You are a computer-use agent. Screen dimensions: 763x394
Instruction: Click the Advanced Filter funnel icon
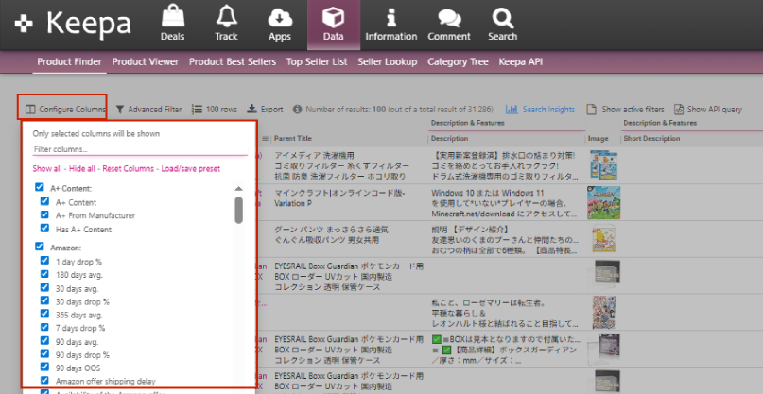click(x=120, y=110)
